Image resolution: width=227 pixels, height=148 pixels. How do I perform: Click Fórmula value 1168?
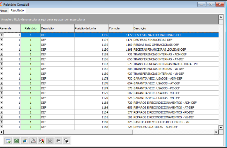(121, 50)
